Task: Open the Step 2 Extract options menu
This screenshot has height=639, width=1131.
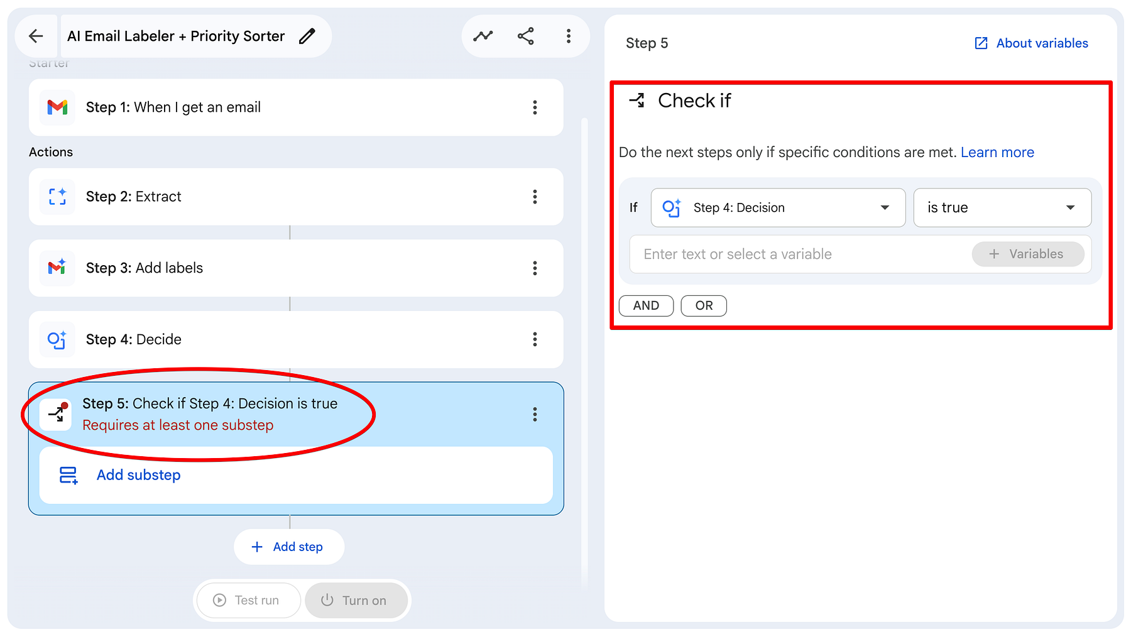Action: (535, 197)
